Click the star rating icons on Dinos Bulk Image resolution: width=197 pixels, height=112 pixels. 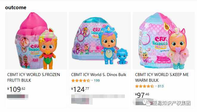click(x=81, y=81)
